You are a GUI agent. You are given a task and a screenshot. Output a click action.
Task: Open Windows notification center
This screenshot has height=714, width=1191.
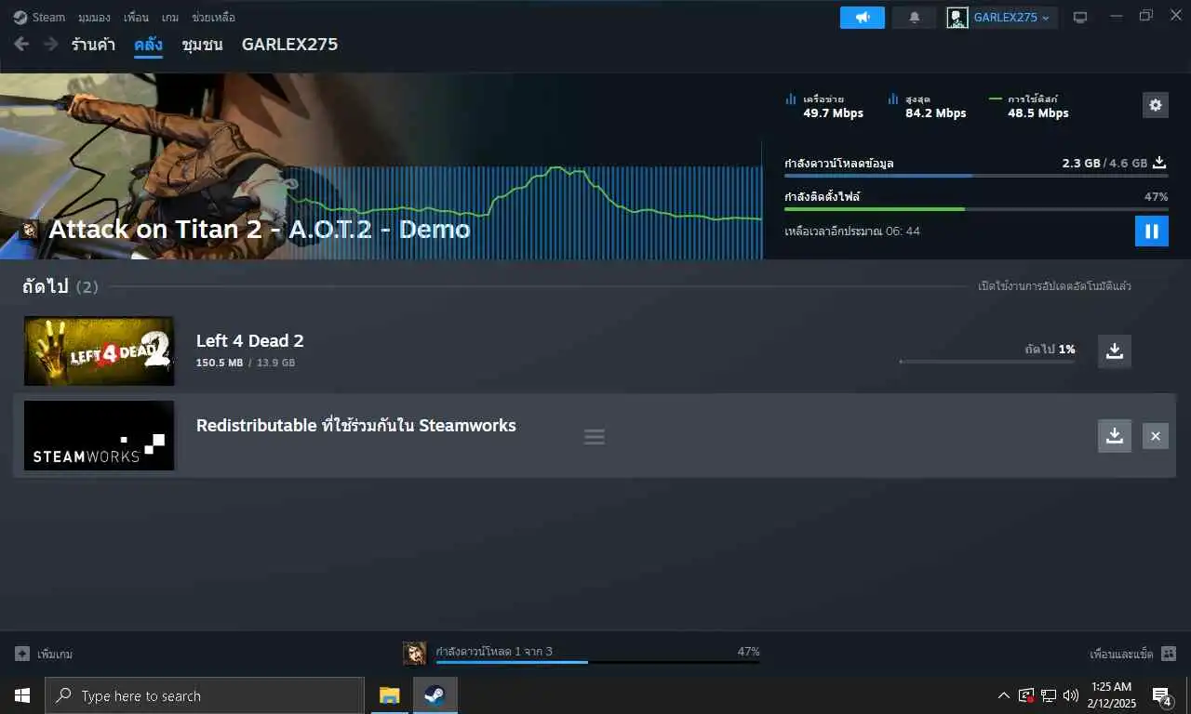[1162, 695]
